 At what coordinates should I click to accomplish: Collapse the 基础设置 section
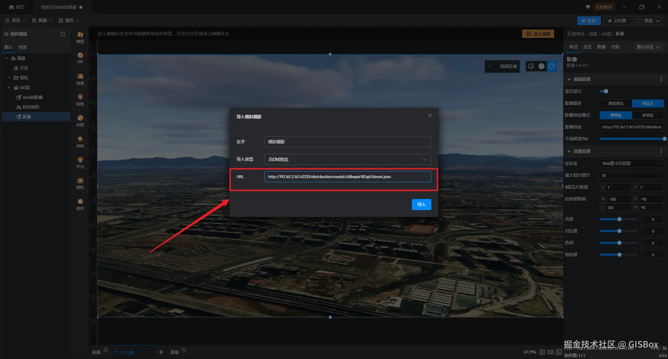coord(569,79)
